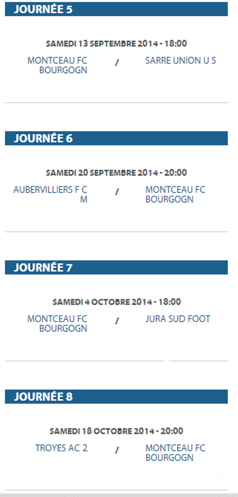Open faint 'Plus d'infos' link under Journée 6
238x497 pixels.
201,218
